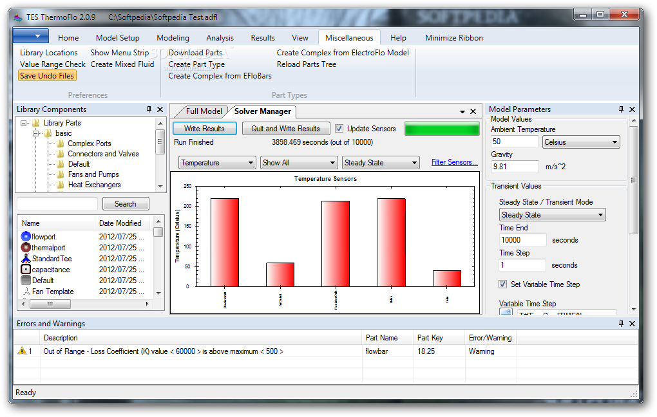Click the Model Parameters vertical scrollbar thumb

pyautogui.click(x=634, y=180)
